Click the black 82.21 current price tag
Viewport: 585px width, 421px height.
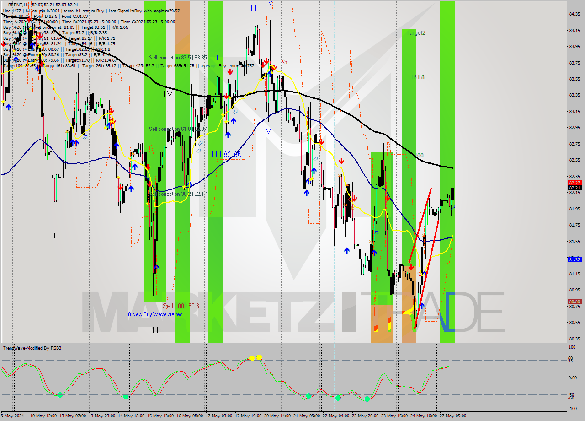pos(574,188)
